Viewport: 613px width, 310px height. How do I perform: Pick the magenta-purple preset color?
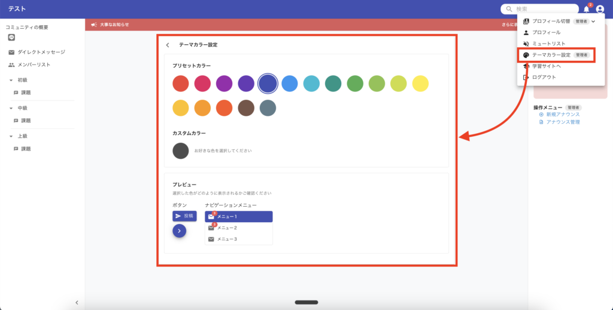click(224, 84)
